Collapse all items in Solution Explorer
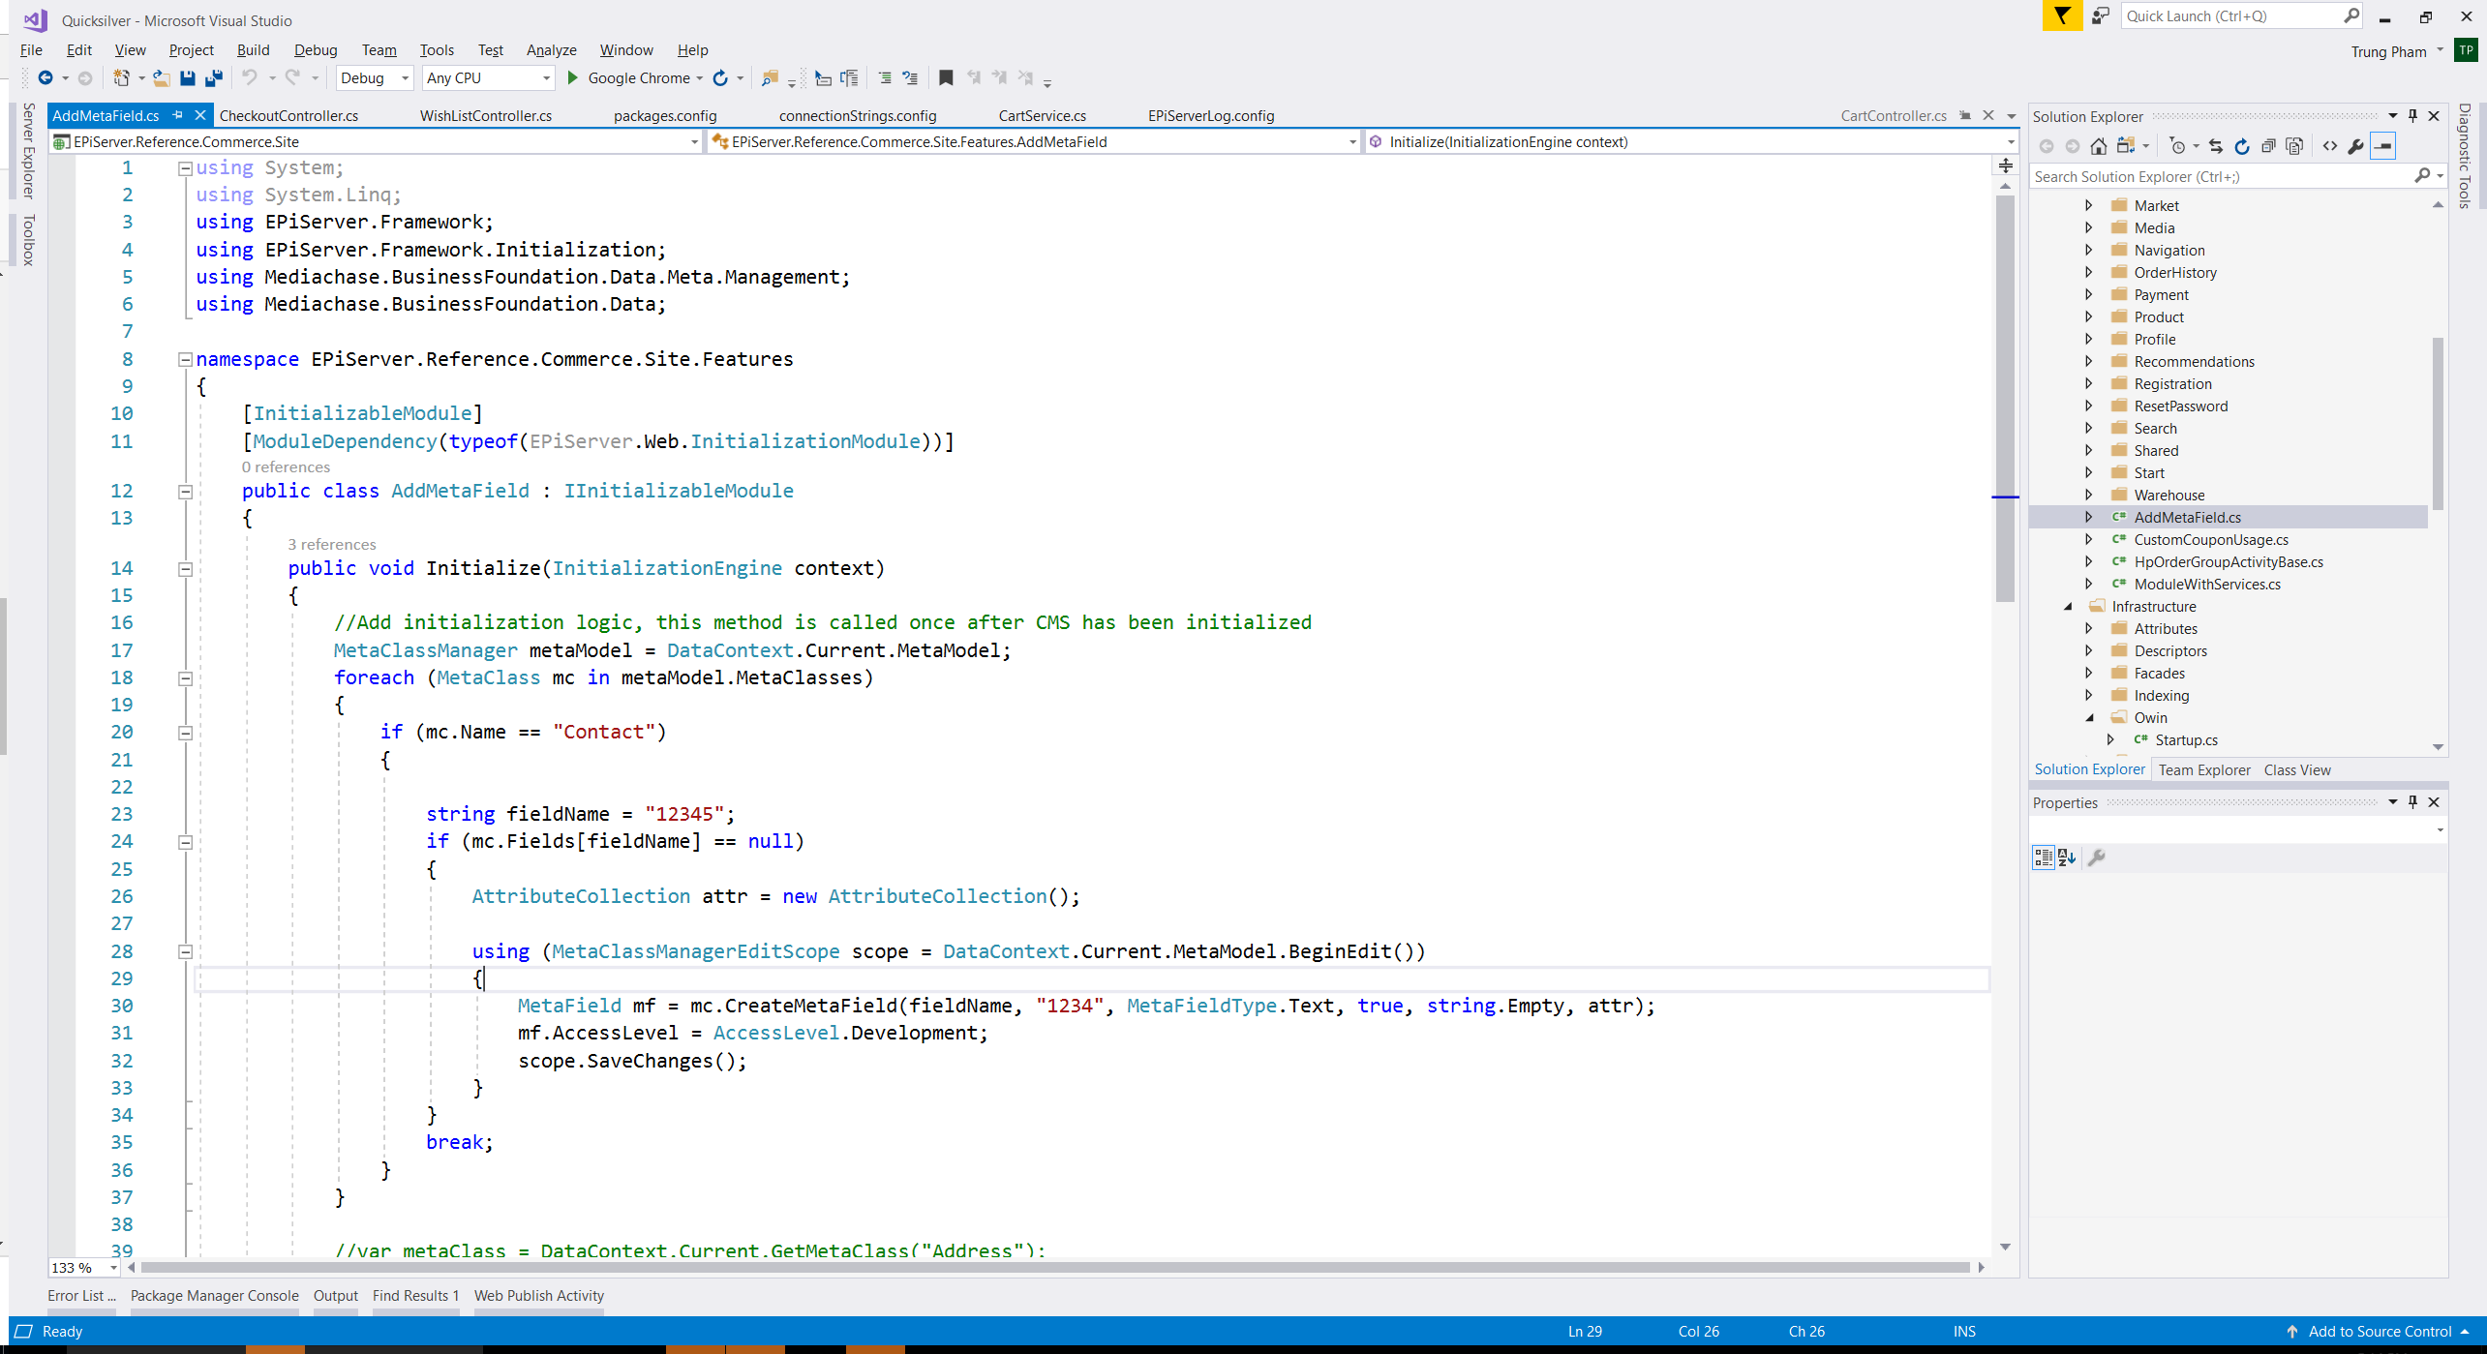This screenshot has width=2487, height=1354. (2268, 146)
